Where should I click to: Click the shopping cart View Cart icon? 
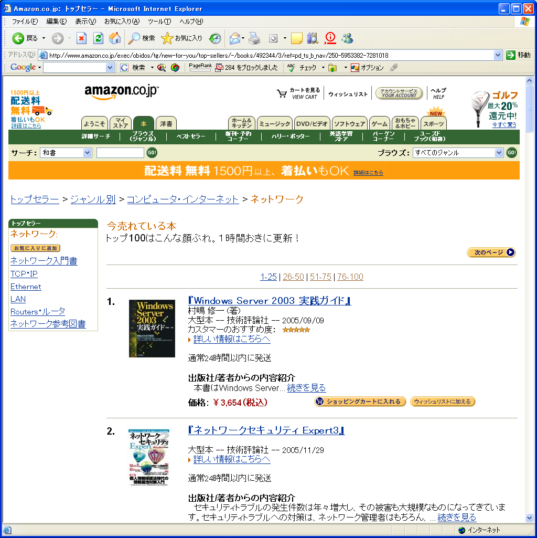point(282,93)
